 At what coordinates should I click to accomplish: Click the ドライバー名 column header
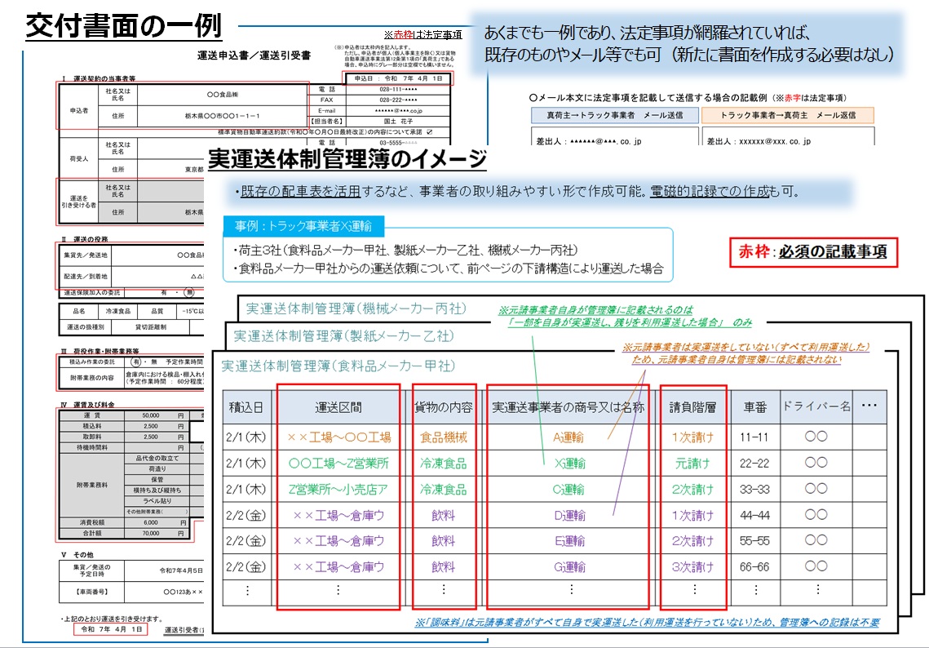coord(816,406)
